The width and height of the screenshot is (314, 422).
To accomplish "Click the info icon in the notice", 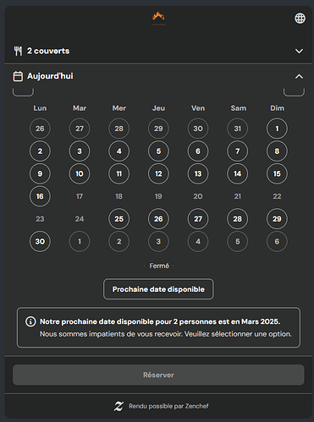I will tap(30, 321).
